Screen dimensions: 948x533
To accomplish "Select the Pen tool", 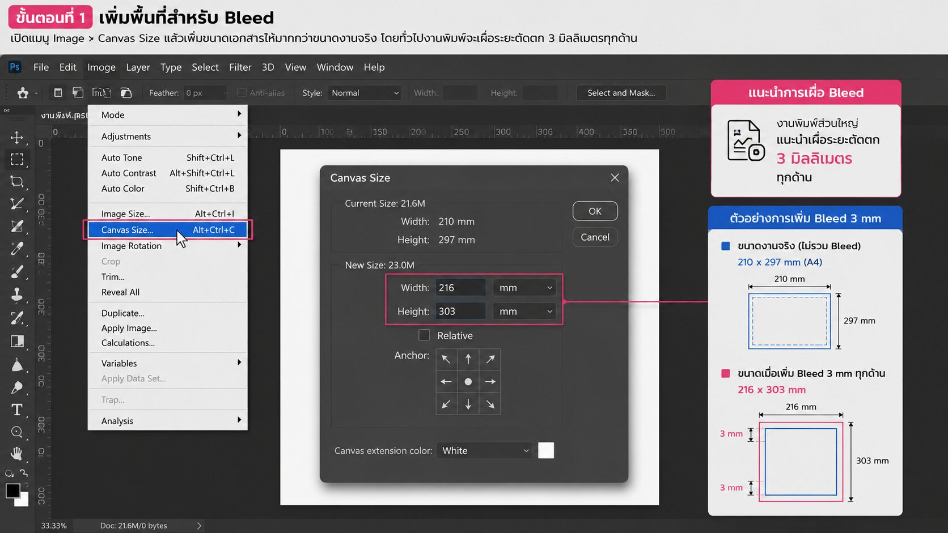I will [x=17, y=387].
